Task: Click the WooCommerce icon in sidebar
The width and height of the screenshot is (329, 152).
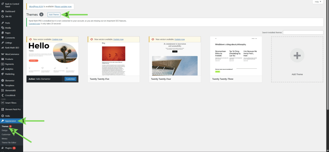Action: [x=3, y=54]
